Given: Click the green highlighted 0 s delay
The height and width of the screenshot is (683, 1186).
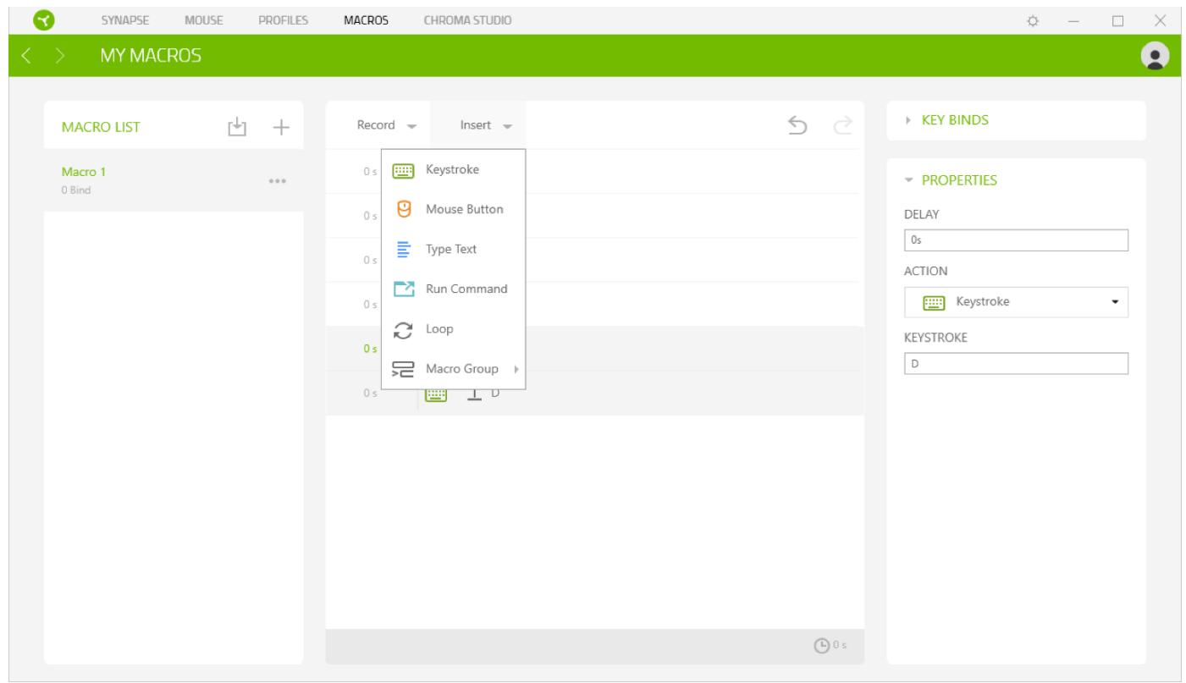Looking at the screenshot, I should pos(369,349).
